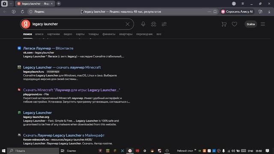The height and width of the screenshot is (154, 274).
Task: Switch to the квартиры tab
Action: pos(125,34)
